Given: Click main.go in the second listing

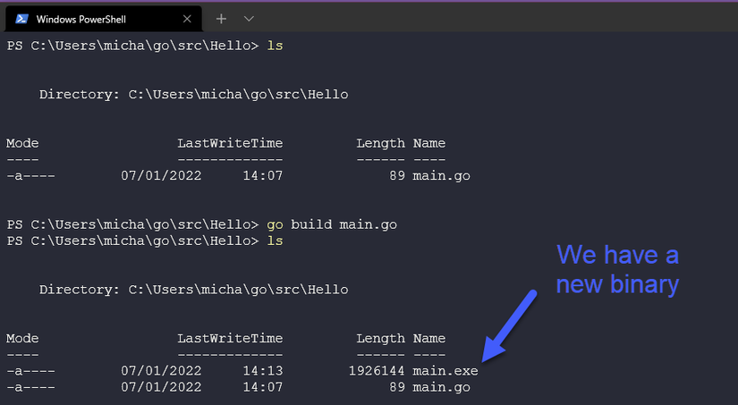Looking at the screenshot, I should pos(441,387).
